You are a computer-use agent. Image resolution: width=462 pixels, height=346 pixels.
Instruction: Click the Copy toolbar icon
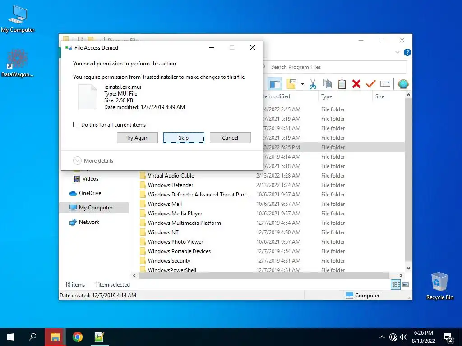pos(328,84)
